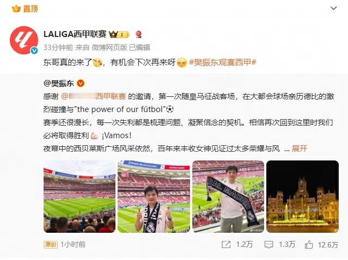Open the thumbs-up fan scarf photo
This screenshot has width=348, height=260.
coord(154,196)
